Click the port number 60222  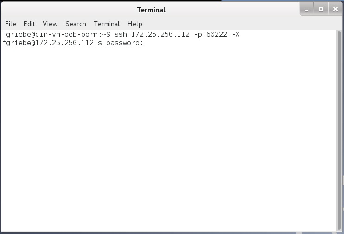[217, 34]
